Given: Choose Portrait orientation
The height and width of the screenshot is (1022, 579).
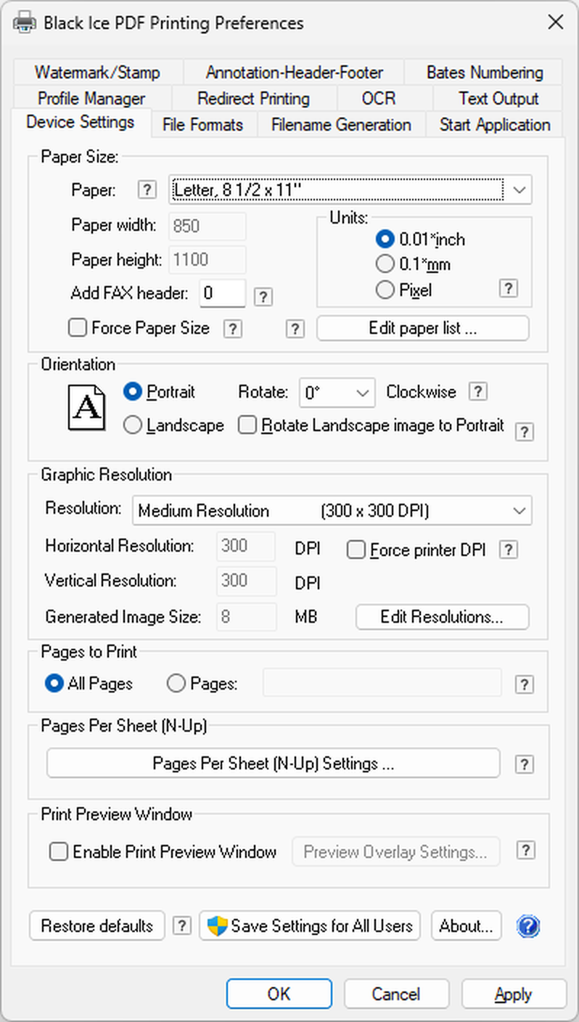Looking at the screenshot, I should click(x=132, y=392).
